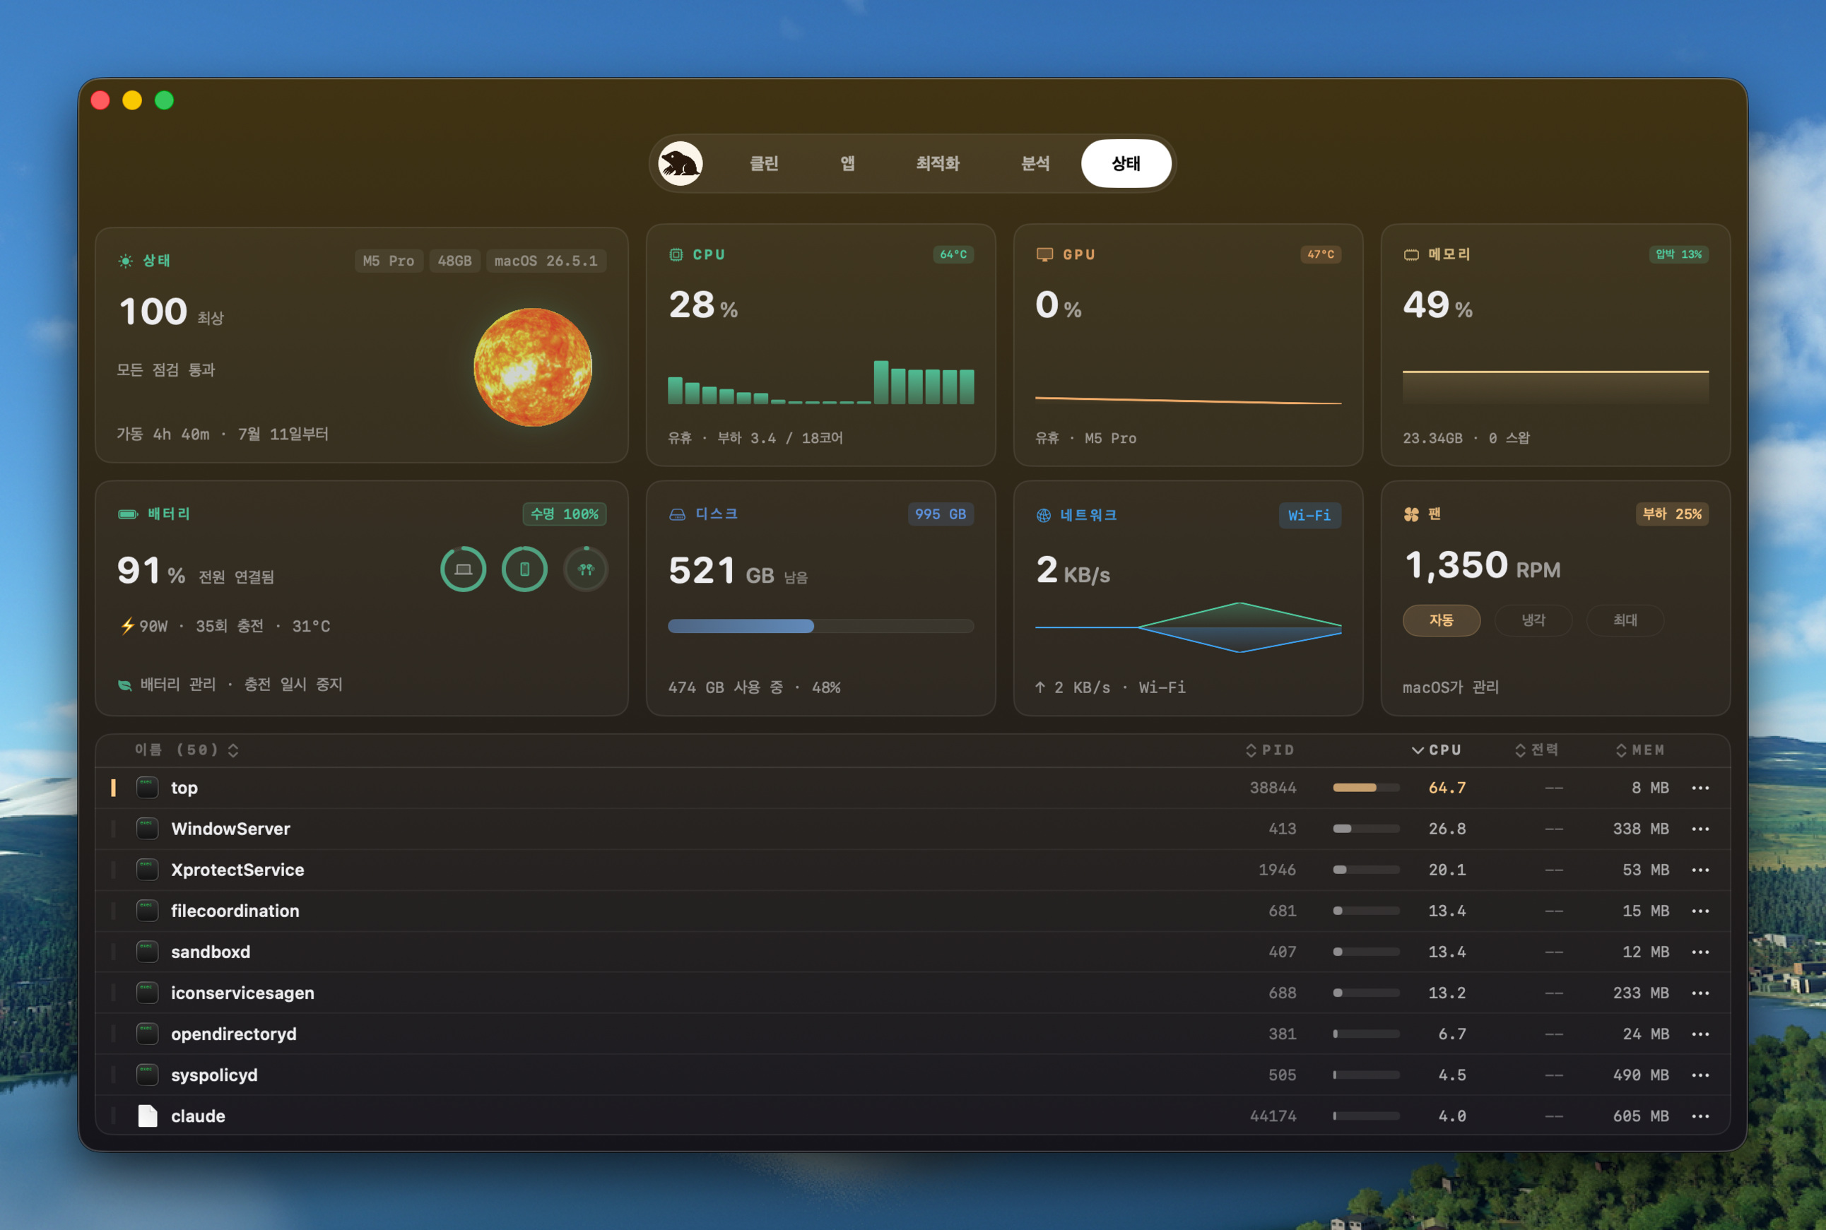
Task: Click the laptop battery ring icon
Action: coord(463,569)
